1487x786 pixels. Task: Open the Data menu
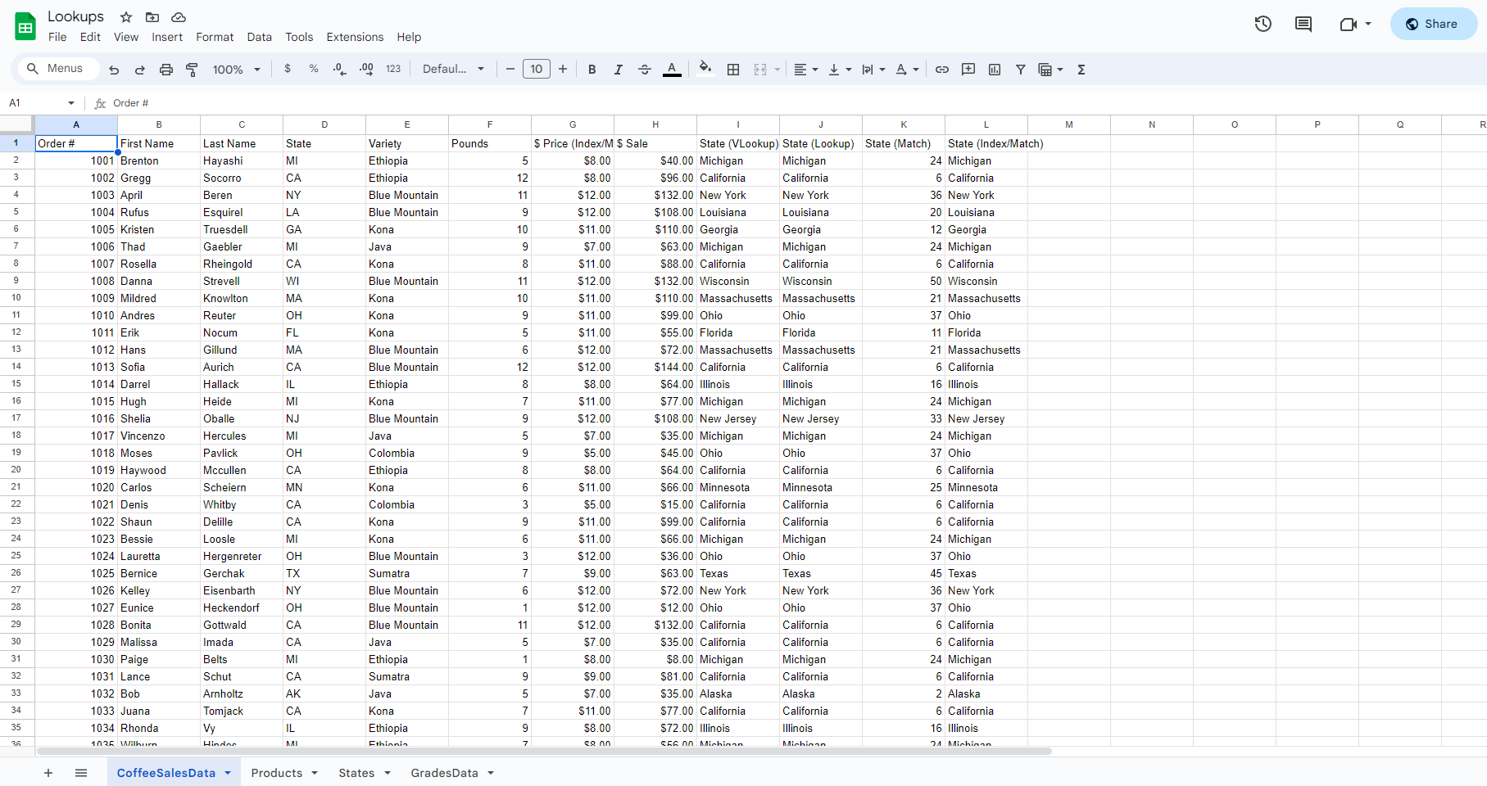pyautogui.click(x=260, y=37)
